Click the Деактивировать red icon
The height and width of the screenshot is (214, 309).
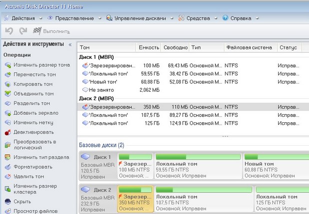[x=8, y=132]
